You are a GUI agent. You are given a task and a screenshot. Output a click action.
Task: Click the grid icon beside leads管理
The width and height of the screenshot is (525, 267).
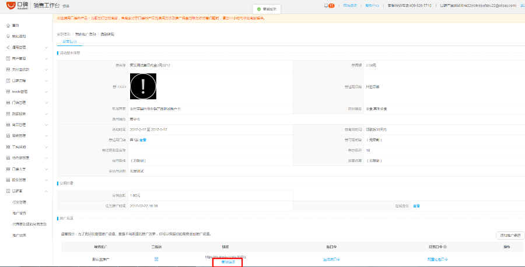coord(8,92)
